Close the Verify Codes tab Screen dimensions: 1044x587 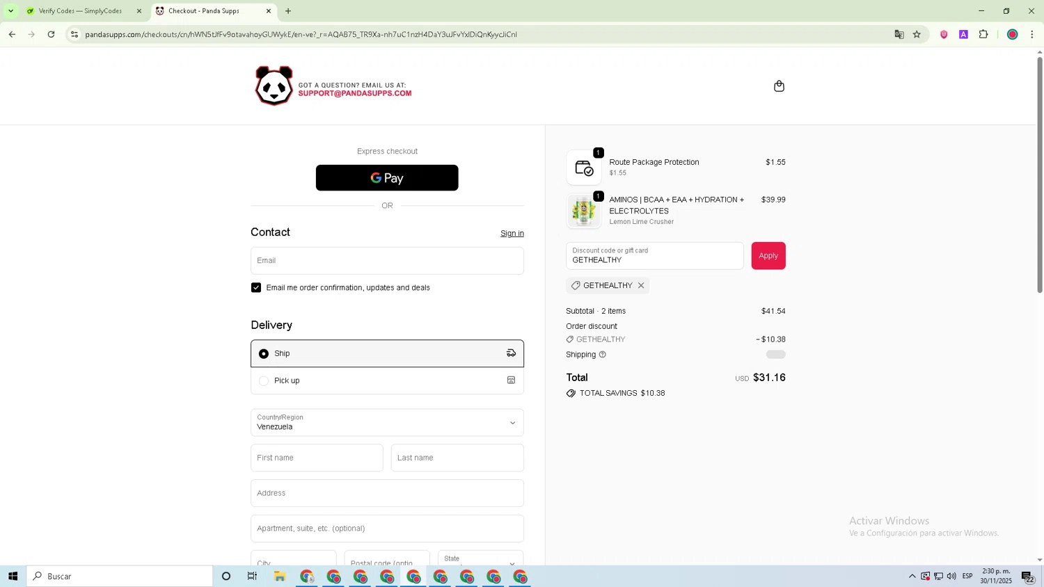(139, 11)
